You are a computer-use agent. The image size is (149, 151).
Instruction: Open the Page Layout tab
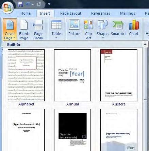tap(71, 13)
